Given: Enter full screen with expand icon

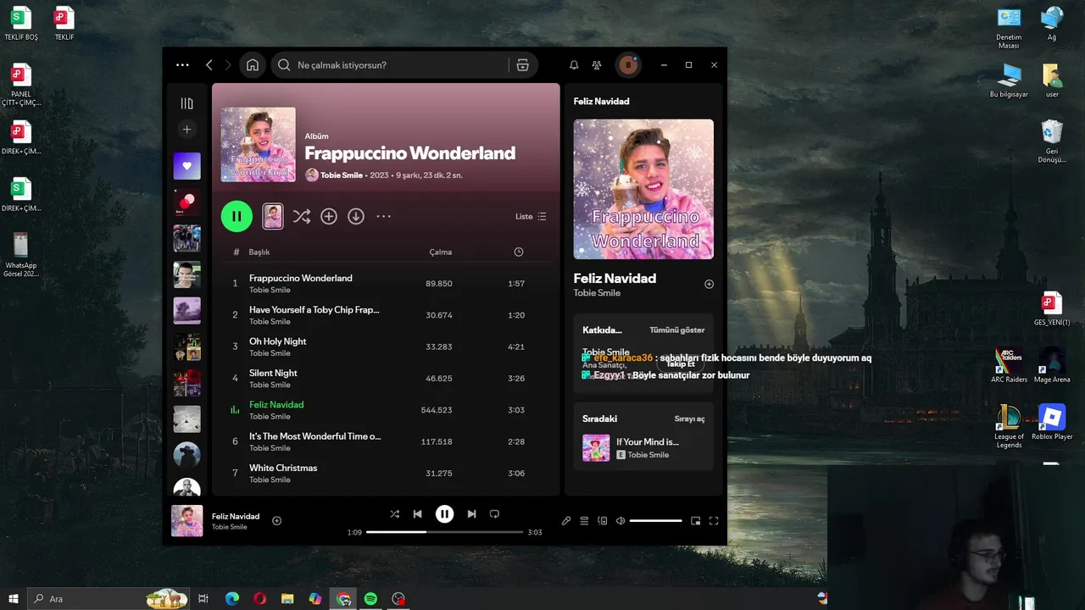Looking at the screenshot, I should [714, 521].
